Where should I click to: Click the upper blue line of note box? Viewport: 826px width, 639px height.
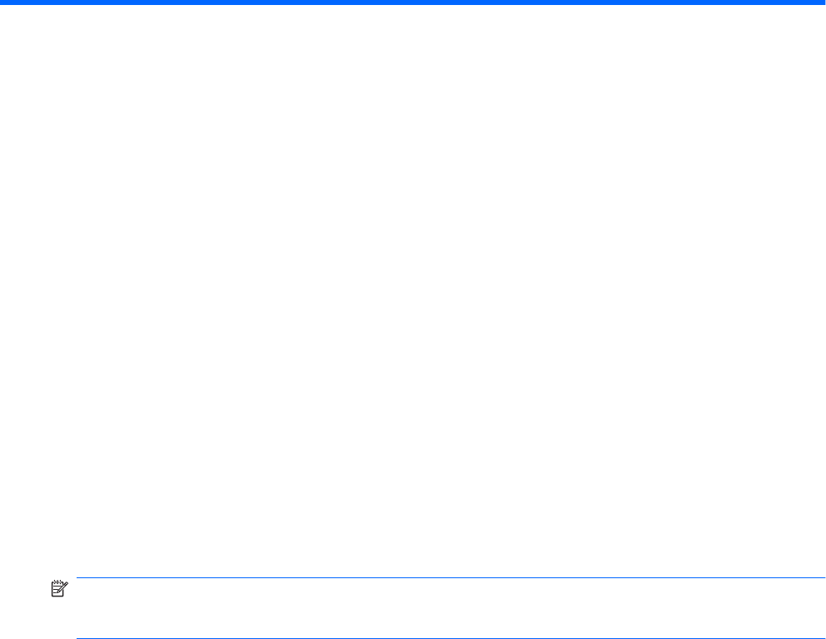451,577
